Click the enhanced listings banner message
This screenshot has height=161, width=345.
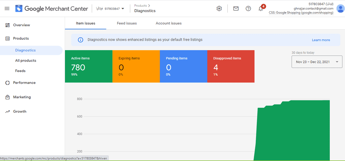(x=145, y=40)
